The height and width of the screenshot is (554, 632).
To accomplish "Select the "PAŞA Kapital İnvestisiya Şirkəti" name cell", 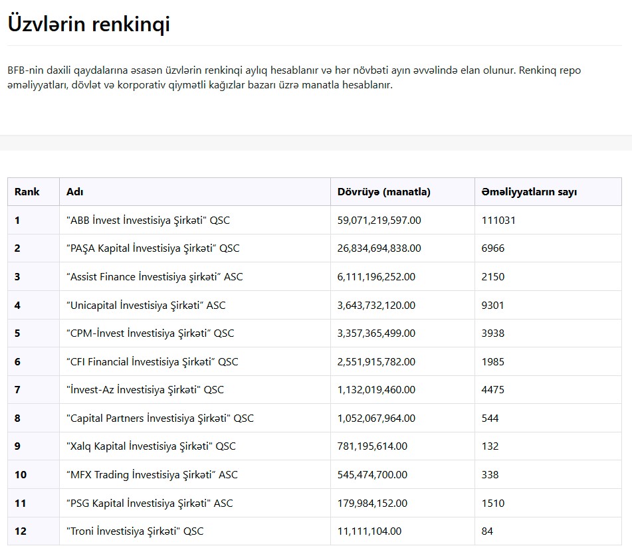I will [153, 248].
